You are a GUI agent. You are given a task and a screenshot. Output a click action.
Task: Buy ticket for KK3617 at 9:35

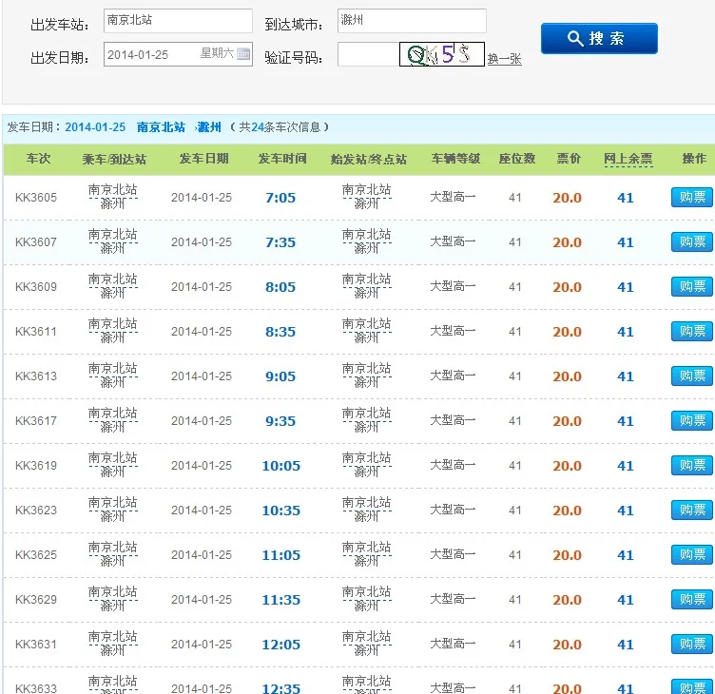click(692, 420)
